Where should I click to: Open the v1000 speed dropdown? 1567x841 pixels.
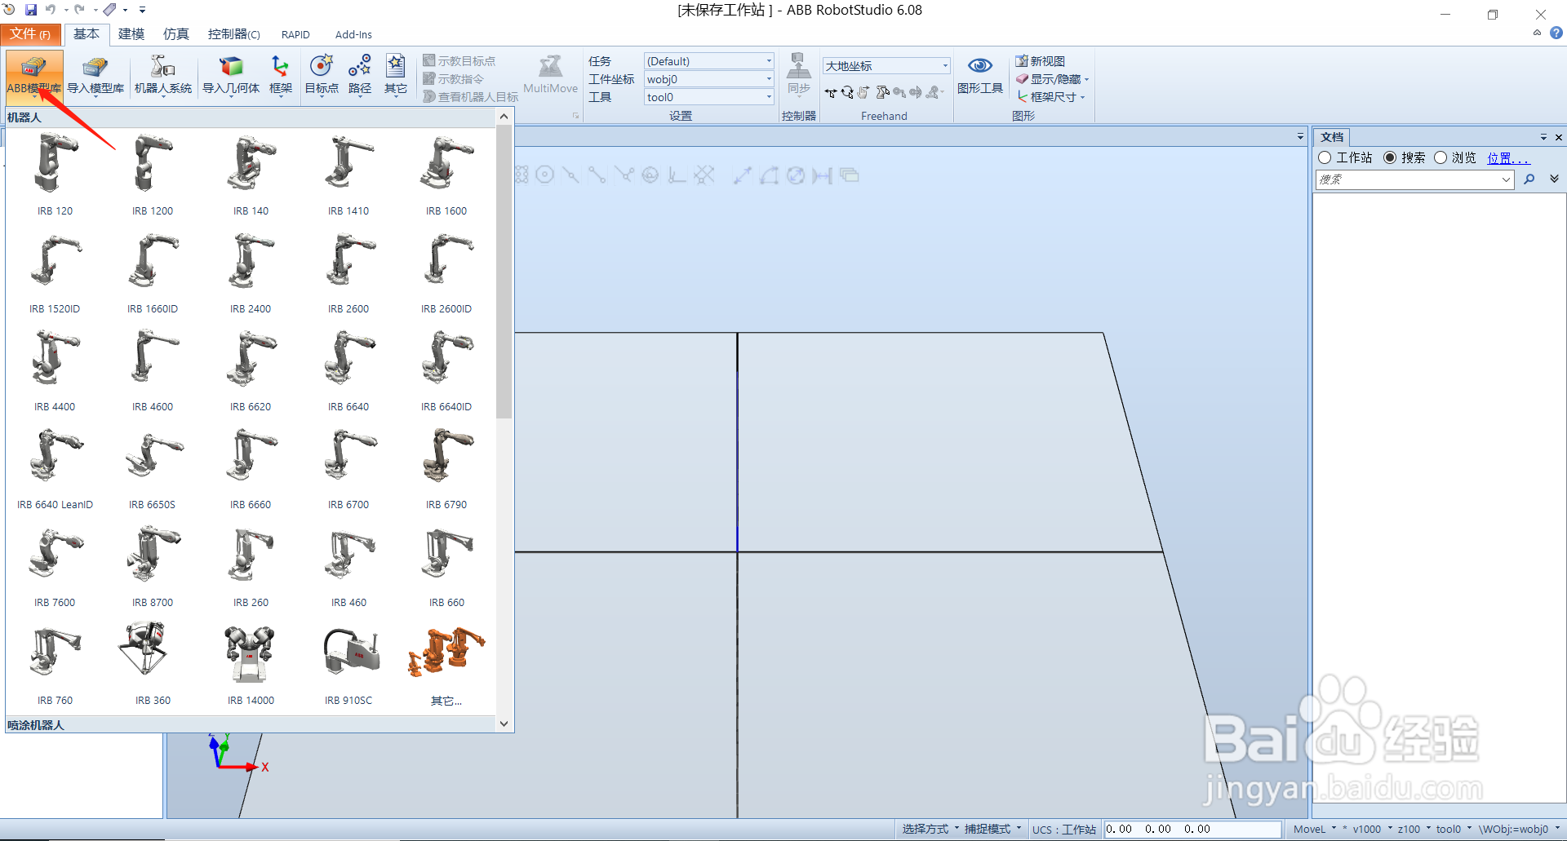pos(1372,829)
